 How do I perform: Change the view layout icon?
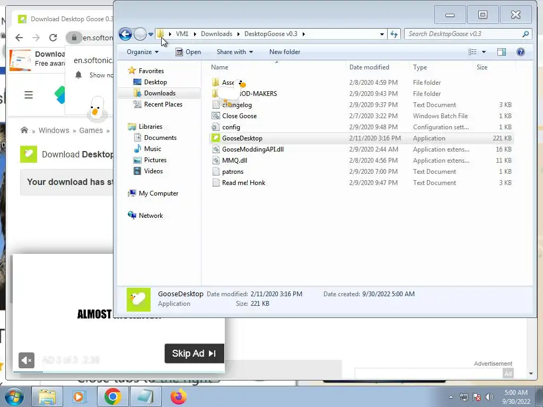(472, 52)
